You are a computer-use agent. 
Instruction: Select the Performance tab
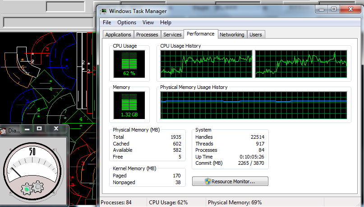click(201, 34)
